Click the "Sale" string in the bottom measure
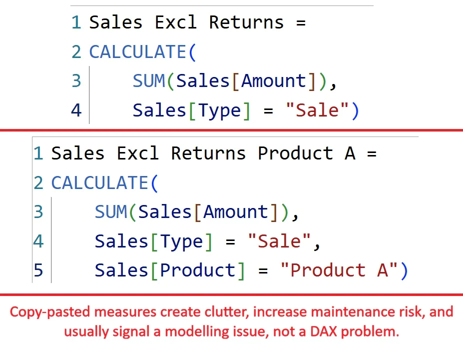Image resolution: width=463 pixels, height=348 pixels. tap(280, 241)
